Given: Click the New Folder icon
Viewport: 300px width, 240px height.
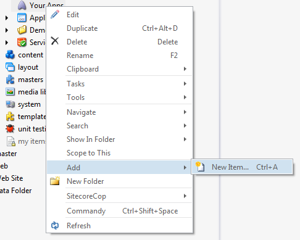Looking at the screenshot, I should coord(55,181).
